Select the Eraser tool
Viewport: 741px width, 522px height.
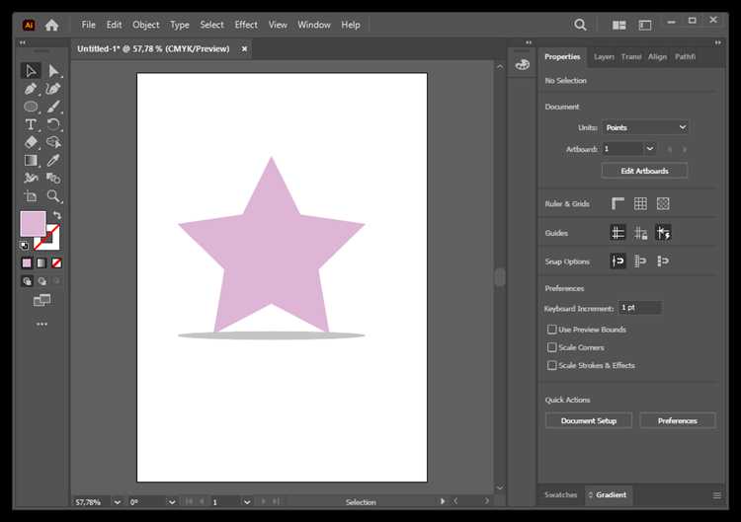coord(31,142)
